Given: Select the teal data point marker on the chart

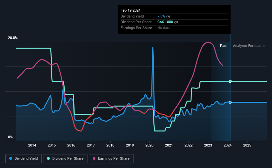Looking at the screenshot, I should 230,81.
